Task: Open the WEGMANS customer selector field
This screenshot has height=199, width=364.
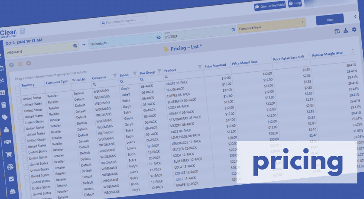Action: point(42,49)
